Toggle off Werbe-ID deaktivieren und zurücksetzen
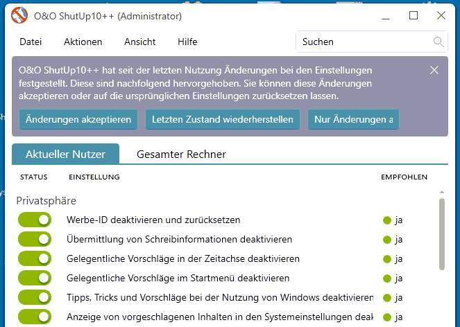Image resolution: width=460 pixels, height=327 pixels. 35,220
